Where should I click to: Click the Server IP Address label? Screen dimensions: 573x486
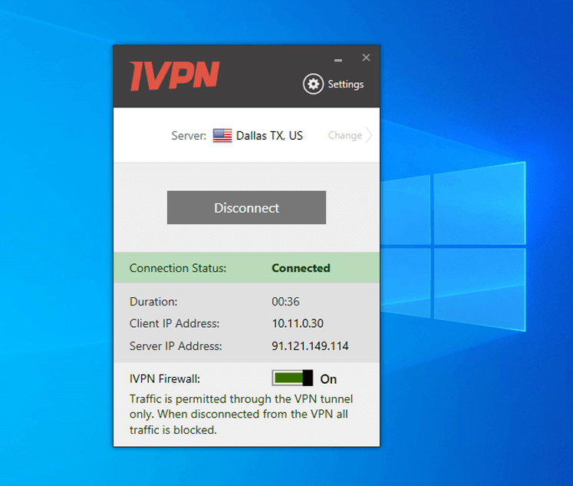point(176,346)
